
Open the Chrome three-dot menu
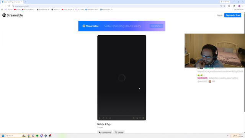tap(243, 6)
